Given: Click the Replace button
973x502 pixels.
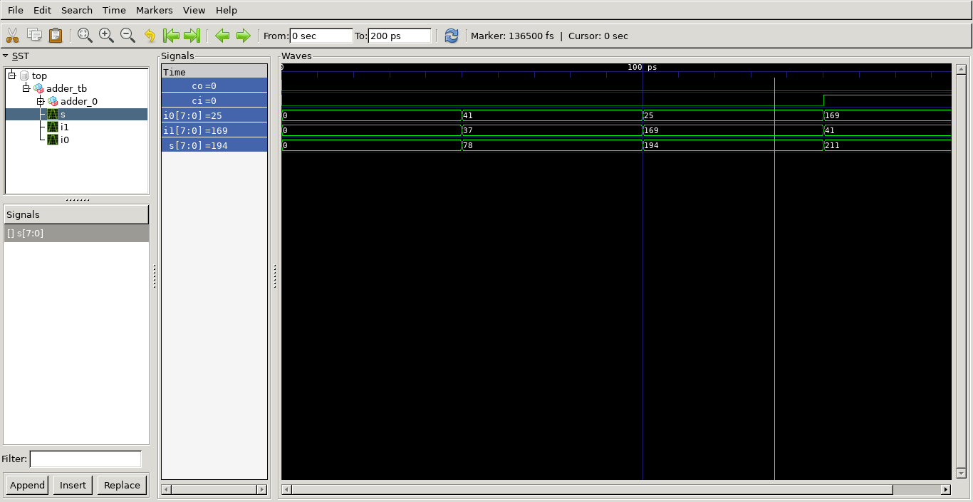Looking at the screenshot, I should tap(122, 485).
